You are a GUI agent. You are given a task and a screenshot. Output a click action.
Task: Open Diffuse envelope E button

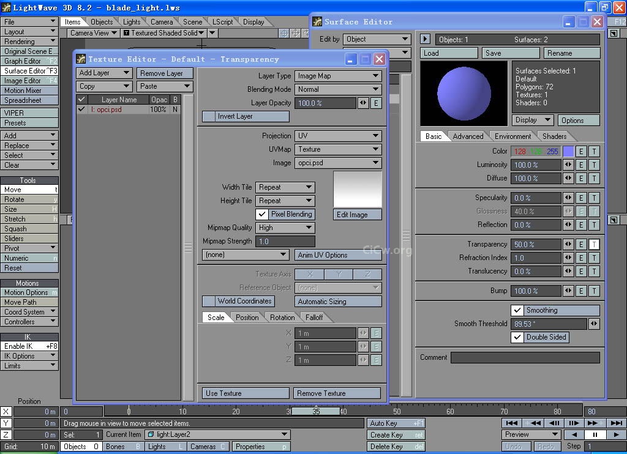click(x=581, y=178)
